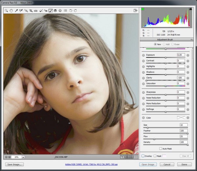The width and height of the screenshot is (197, 171).
Task: Select the New brush radio button
Action: click(155, 44)
